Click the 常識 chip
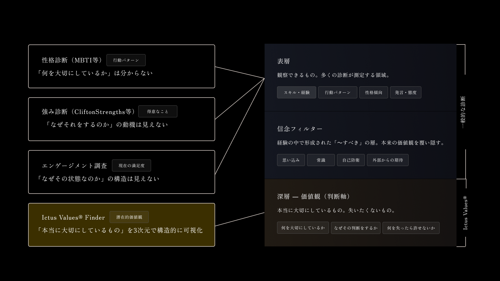 [x=321, y=160]
